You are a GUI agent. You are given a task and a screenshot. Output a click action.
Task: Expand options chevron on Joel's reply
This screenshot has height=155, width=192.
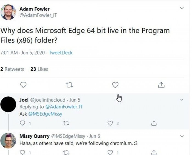click(x=181, y=100)
